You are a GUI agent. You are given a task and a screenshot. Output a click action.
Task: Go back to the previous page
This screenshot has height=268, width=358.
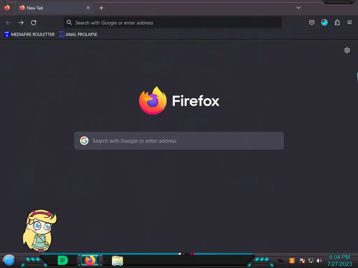(8, 23)
